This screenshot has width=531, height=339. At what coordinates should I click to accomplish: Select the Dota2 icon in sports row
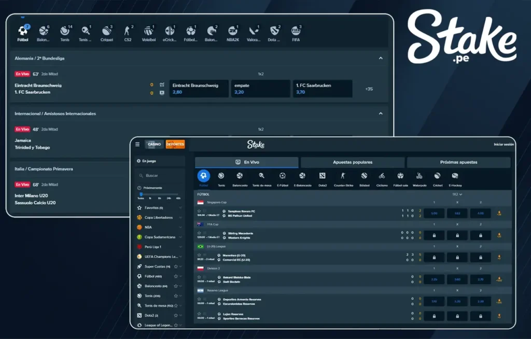pos(322,176)
